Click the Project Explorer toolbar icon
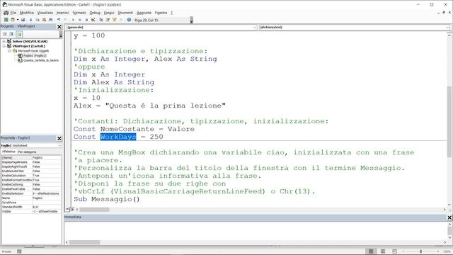 (101, 20)
